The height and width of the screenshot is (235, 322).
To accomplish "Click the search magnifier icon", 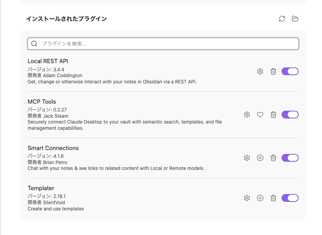I will pos(34,44).
